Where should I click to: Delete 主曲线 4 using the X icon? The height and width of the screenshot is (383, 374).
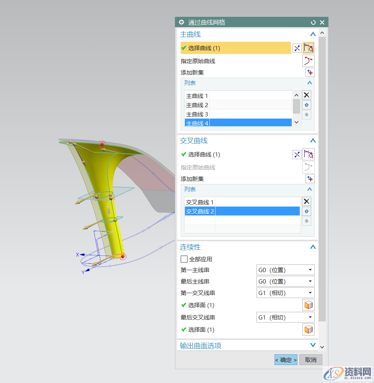point(306,95)
